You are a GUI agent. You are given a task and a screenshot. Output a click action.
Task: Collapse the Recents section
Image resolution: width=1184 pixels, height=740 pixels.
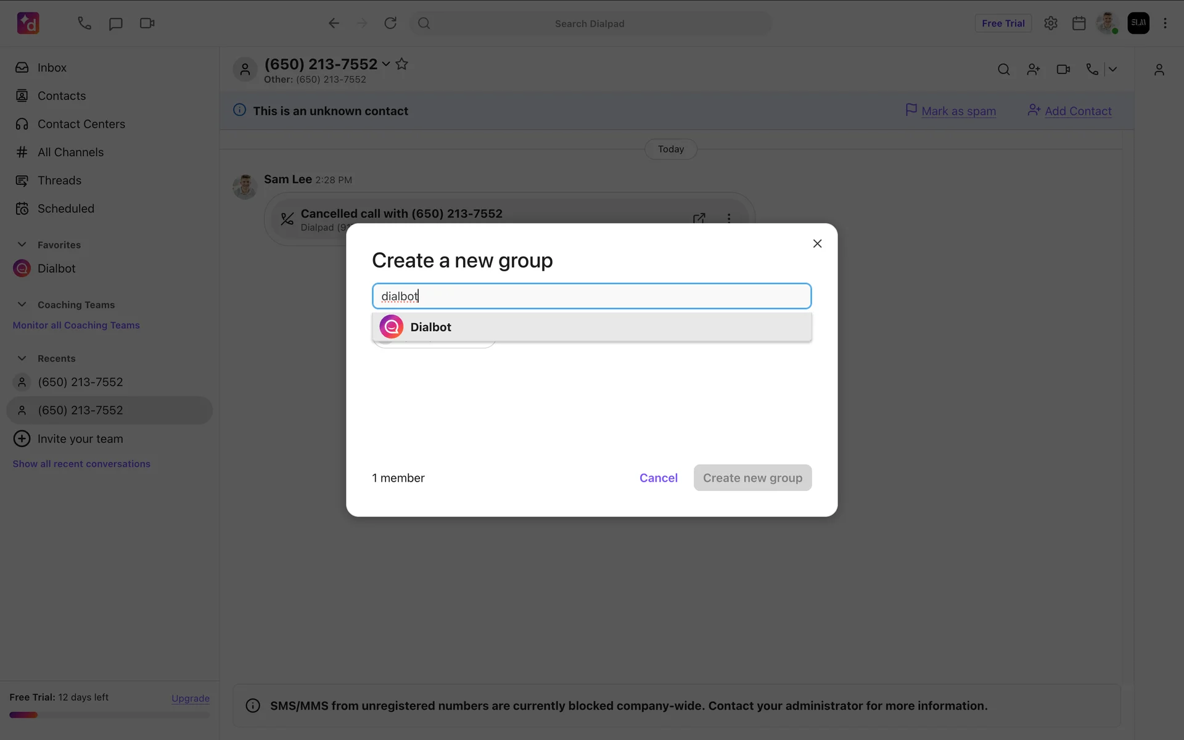click(22, 358)
